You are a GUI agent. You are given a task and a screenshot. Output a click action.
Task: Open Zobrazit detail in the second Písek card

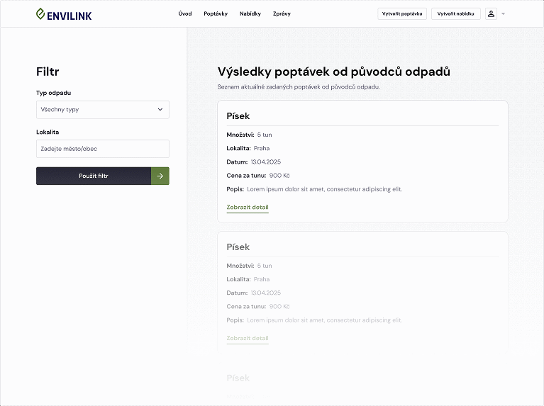pos(248,338)
